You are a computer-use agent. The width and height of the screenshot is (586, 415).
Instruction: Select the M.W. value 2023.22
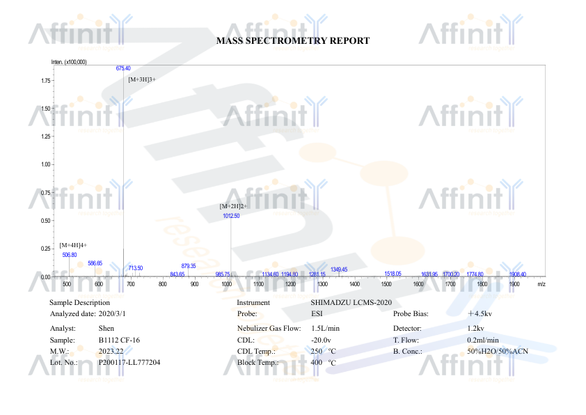point(111,351)
